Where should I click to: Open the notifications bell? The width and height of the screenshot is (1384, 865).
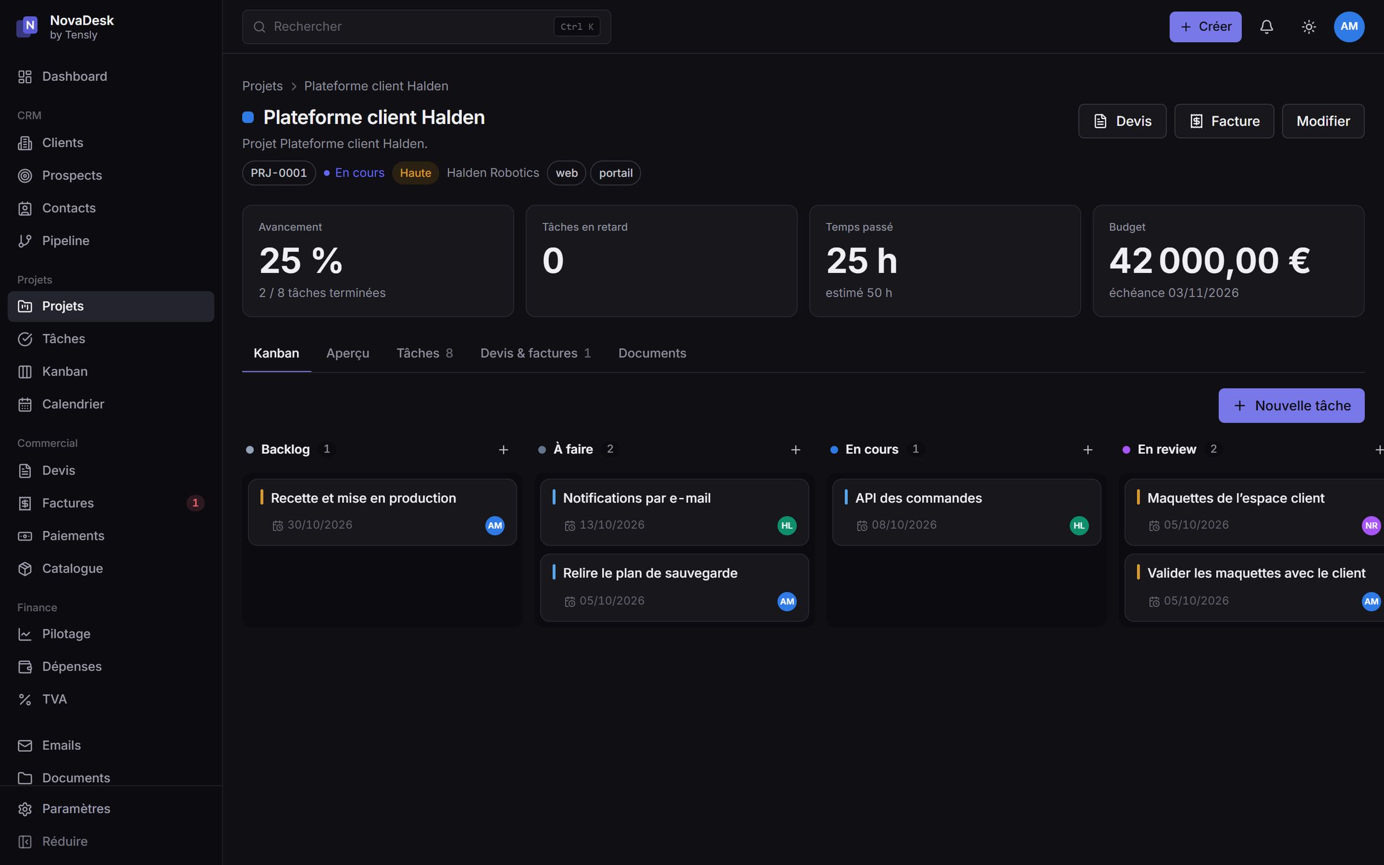[x=1266, y=27]
